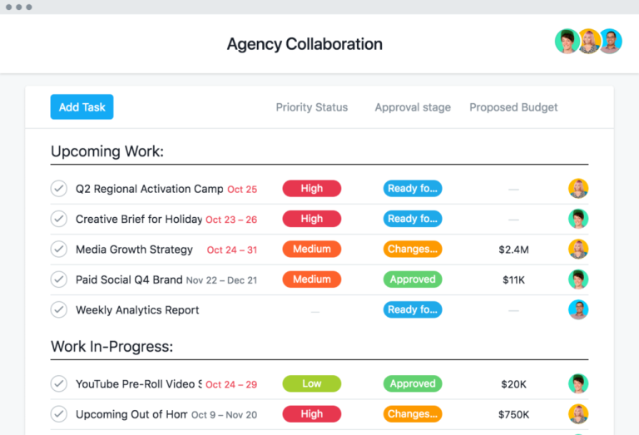Click green Approved pill on Paid Social row

click(x=413, y=279)
